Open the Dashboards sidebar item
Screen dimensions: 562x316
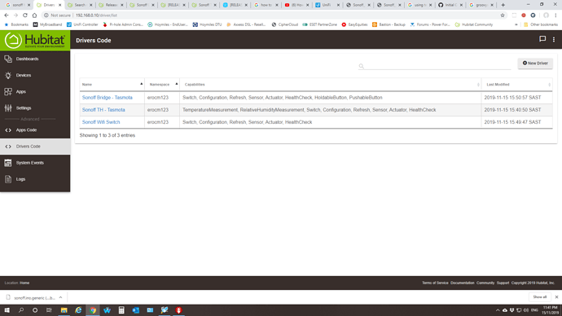[x=35, y=59]
